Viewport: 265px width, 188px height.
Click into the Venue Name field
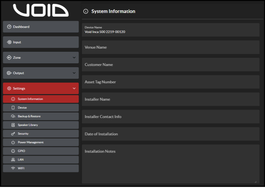[170, 47]
